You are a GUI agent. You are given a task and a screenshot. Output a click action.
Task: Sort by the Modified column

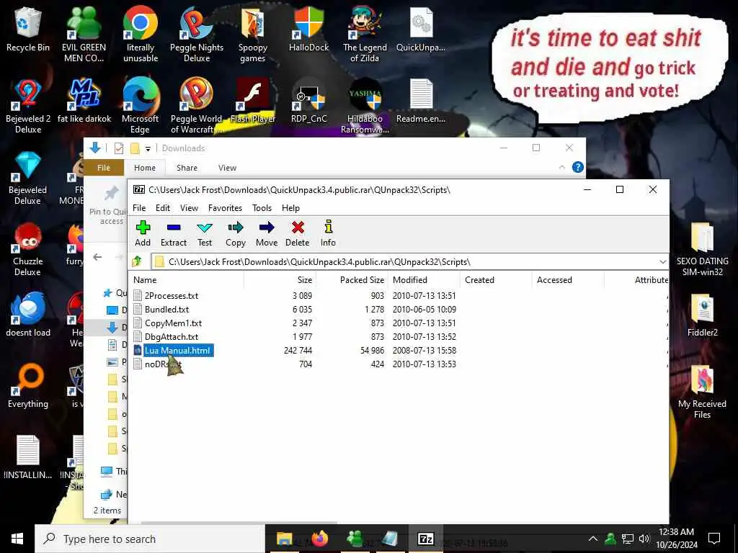click(x=424, y=280)
